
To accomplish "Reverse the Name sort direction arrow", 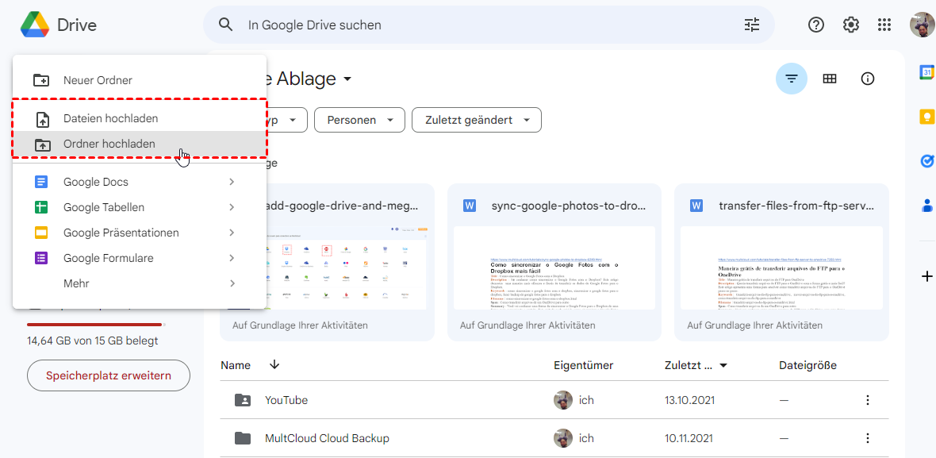I will pos(274,365).
